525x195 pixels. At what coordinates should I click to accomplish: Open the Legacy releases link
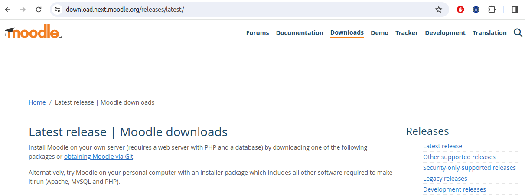click(x=445, y=179)
